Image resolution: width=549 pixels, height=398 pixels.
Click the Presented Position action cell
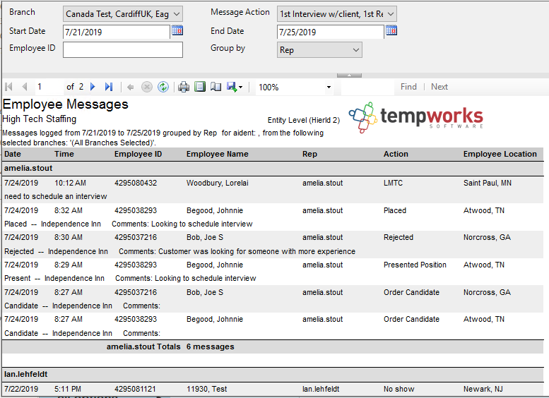[415, 265]
